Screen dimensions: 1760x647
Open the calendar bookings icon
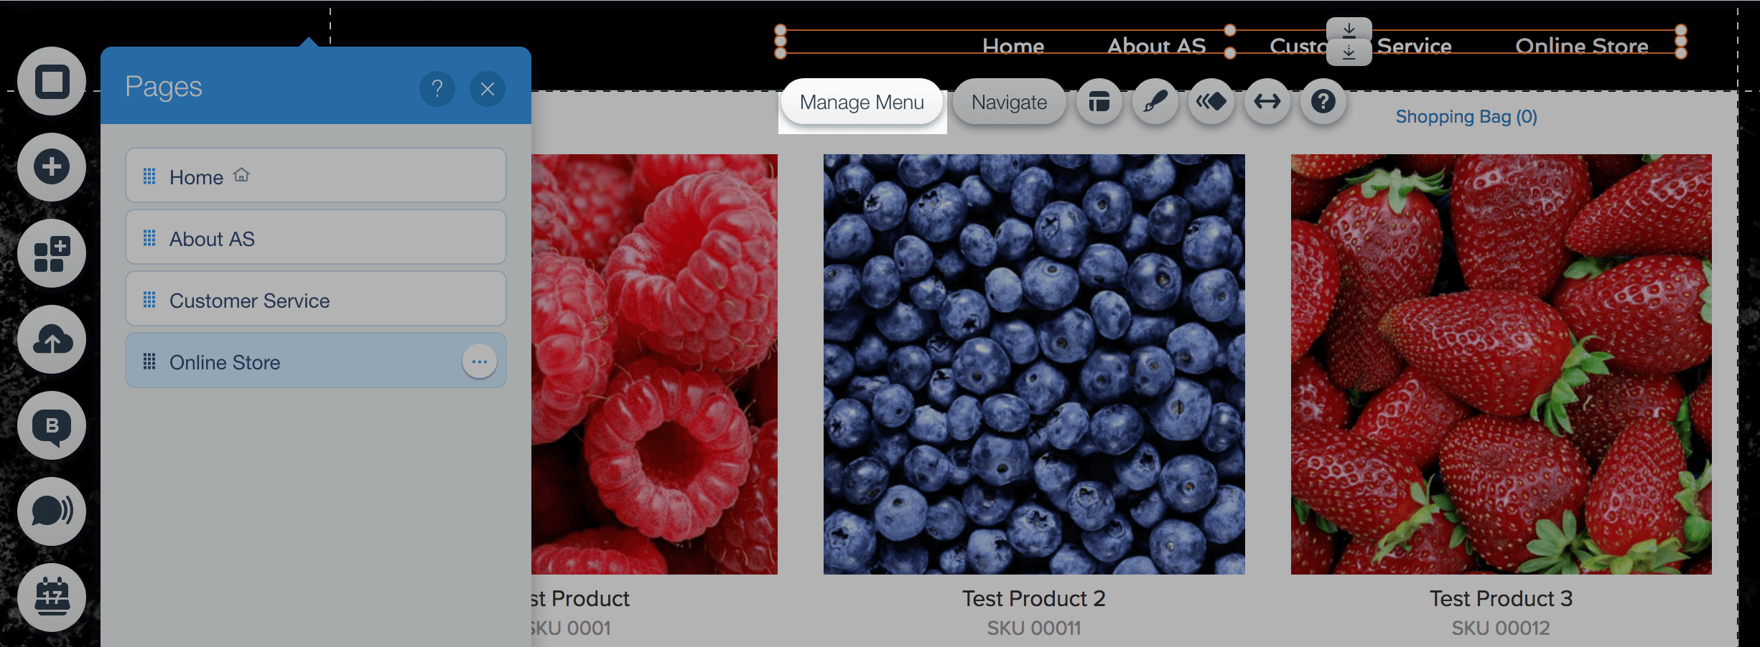pos(52,598)
